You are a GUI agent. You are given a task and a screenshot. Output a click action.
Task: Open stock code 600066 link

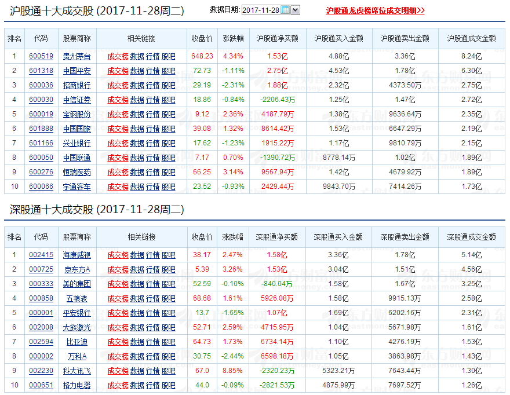(x=41, y=186)
